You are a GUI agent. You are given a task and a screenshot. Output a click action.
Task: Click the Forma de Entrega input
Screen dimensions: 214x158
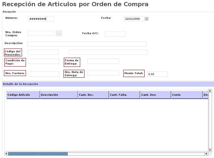(103, 61)
